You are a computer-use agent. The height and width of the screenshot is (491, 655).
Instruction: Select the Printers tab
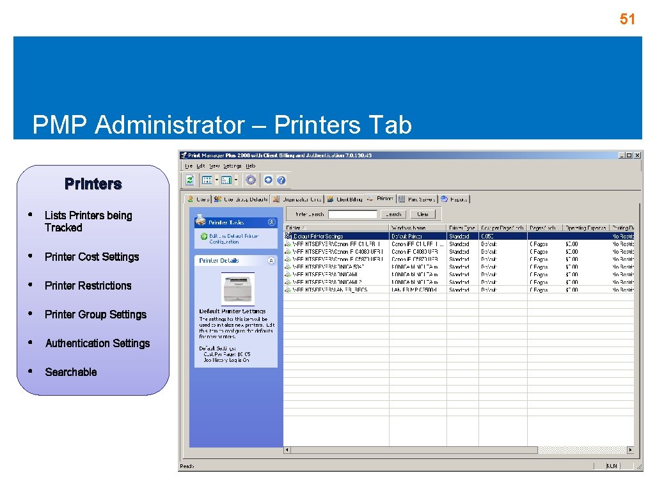pos(380,198)
